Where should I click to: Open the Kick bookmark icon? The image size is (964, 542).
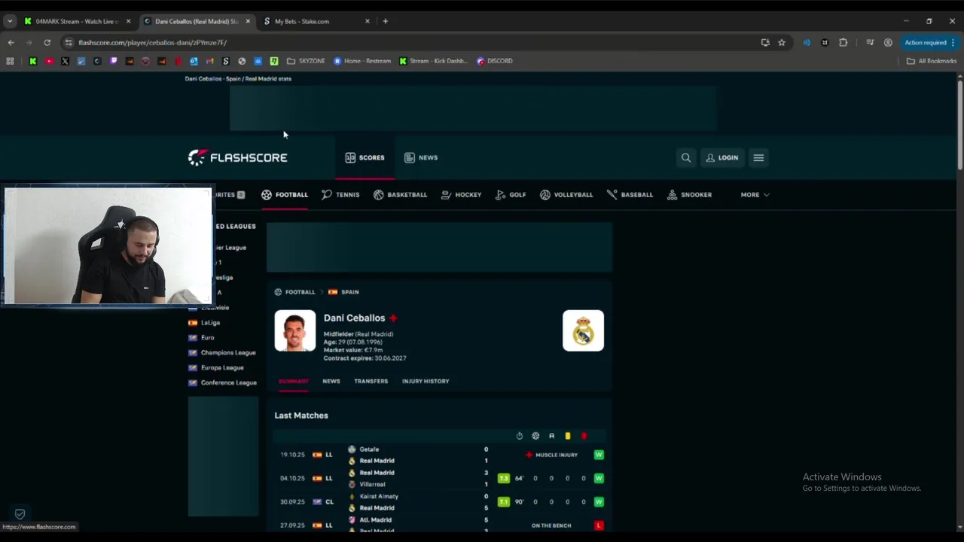pyautogui.click(x=32, y=61)
